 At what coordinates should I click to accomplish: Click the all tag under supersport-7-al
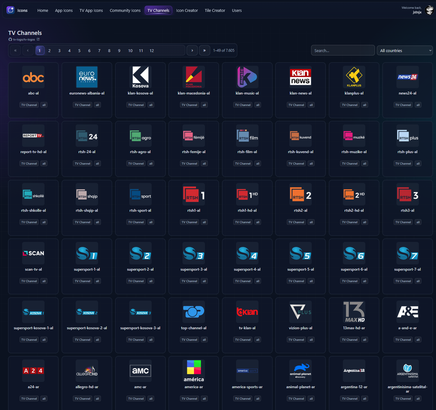(418, 281)
